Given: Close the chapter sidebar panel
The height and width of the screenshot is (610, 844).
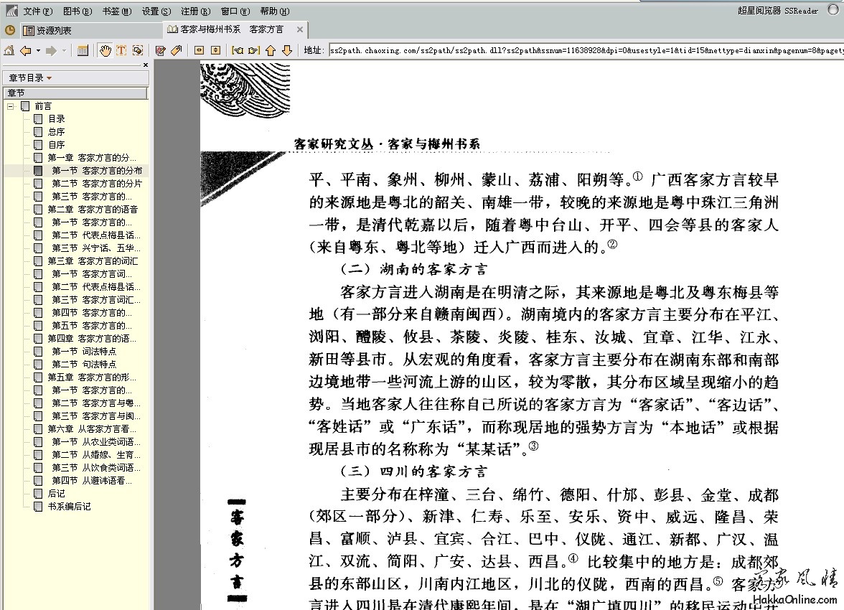Looking at the screenshot, I should pyautogui.click(x=145, y=65).
